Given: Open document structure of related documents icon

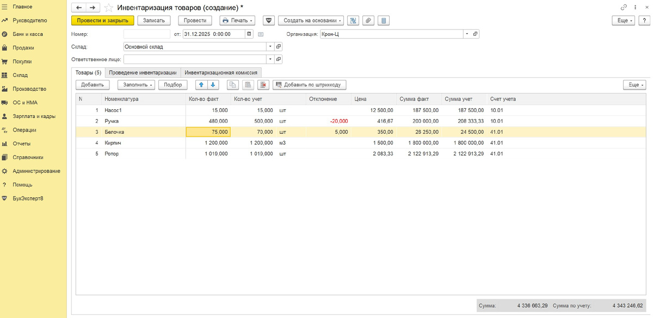Looking at the screenshot, I should [x=354, y=20].
